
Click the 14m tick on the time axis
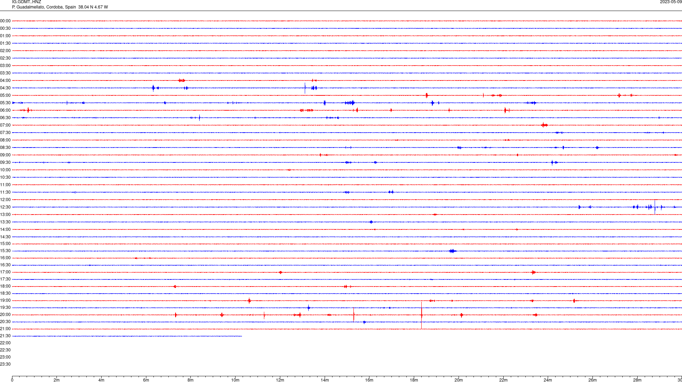click(x=325, y=380)
